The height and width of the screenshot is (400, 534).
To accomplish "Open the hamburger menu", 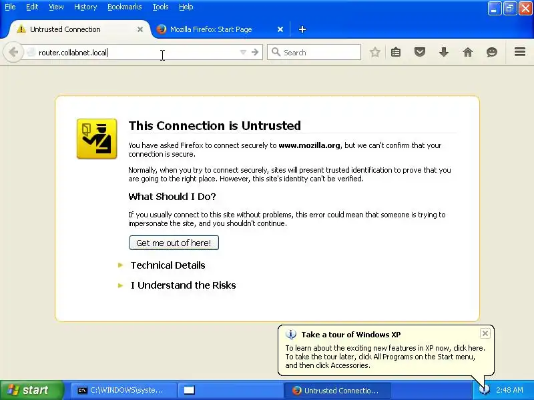I will tap(520, 52).
